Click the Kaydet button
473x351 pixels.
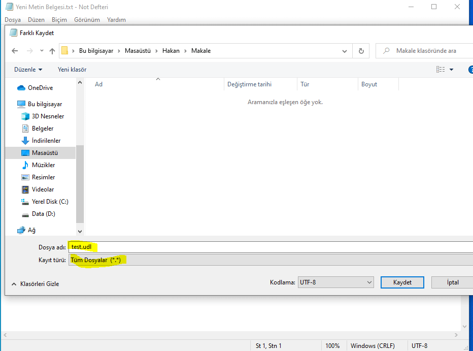(x=402, y=282)
